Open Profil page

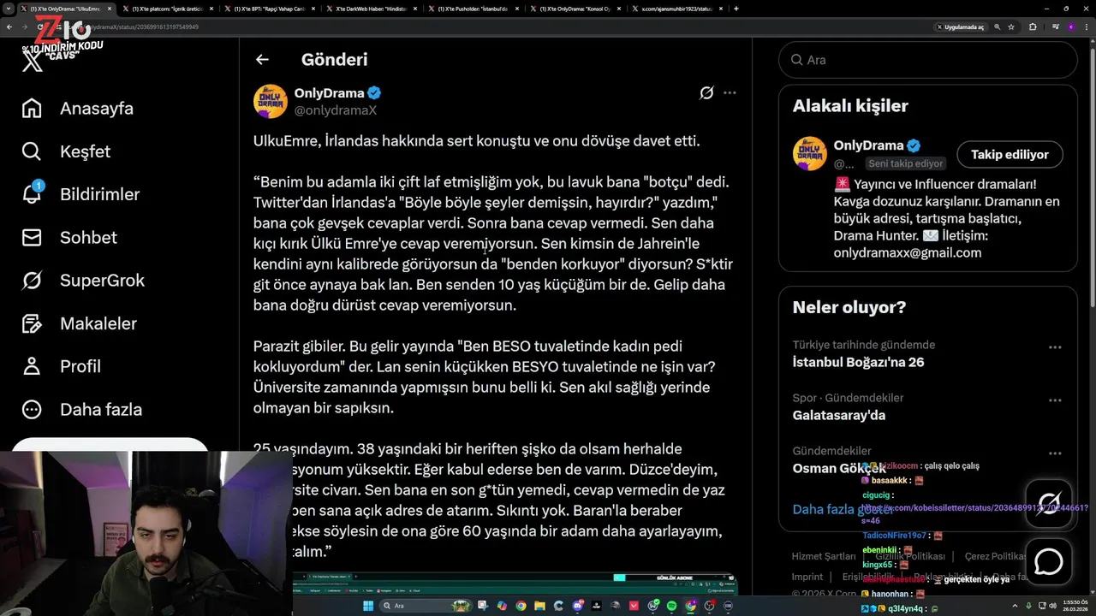(x=62, y=366)
